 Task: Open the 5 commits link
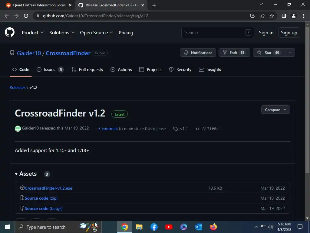pyautogui.click(x=108, y=129)
